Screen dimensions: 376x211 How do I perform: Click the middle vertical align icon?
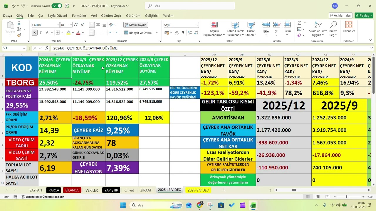[98, 25]
